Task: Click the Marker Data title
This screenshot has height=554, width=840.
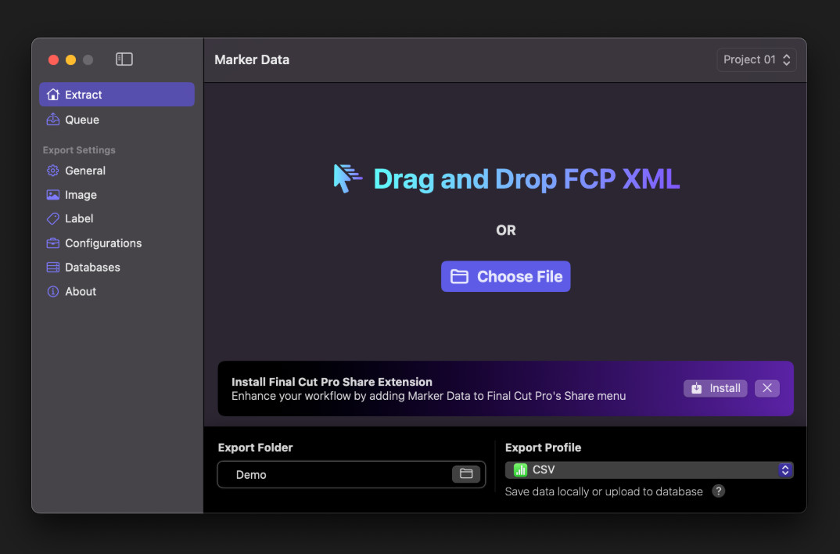Action: tap(252, 59)
